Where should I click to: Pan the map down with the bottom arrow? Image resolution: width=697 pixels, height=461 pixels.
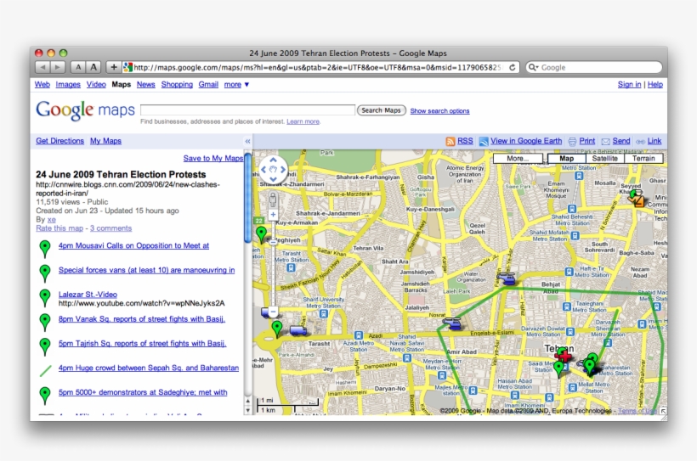(x=273, y=178)
